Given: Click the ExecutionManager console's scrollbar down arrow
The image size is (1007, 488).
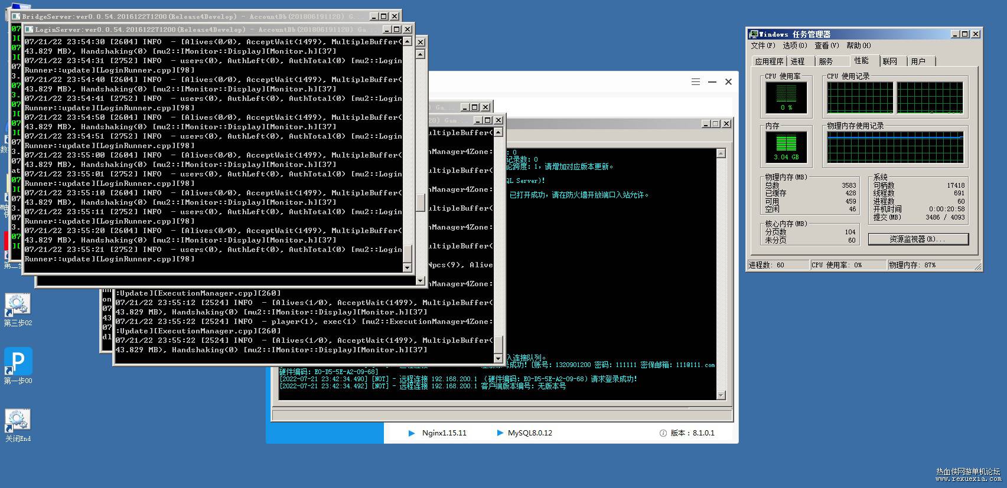Looking at the screenshot, I should pyautogui.click(x=498, y=358).
